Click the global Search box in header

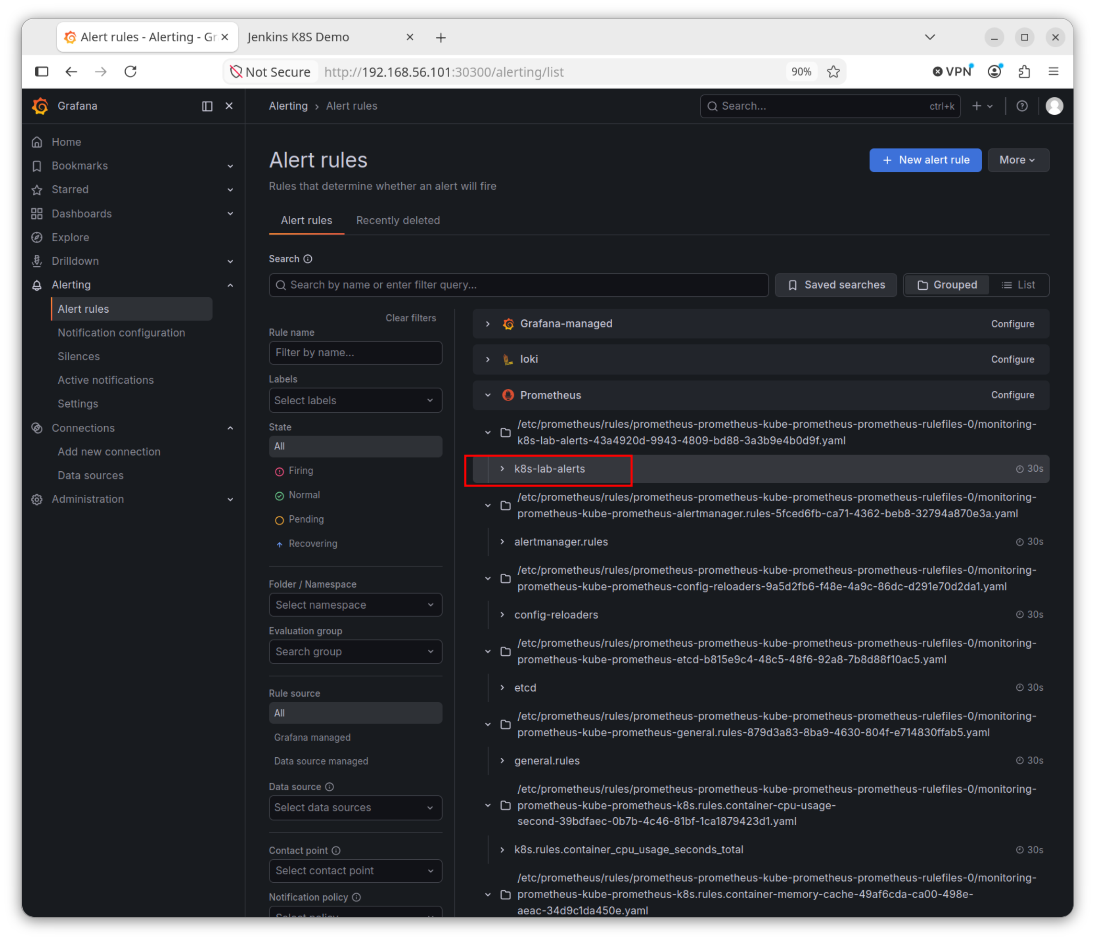830,106
